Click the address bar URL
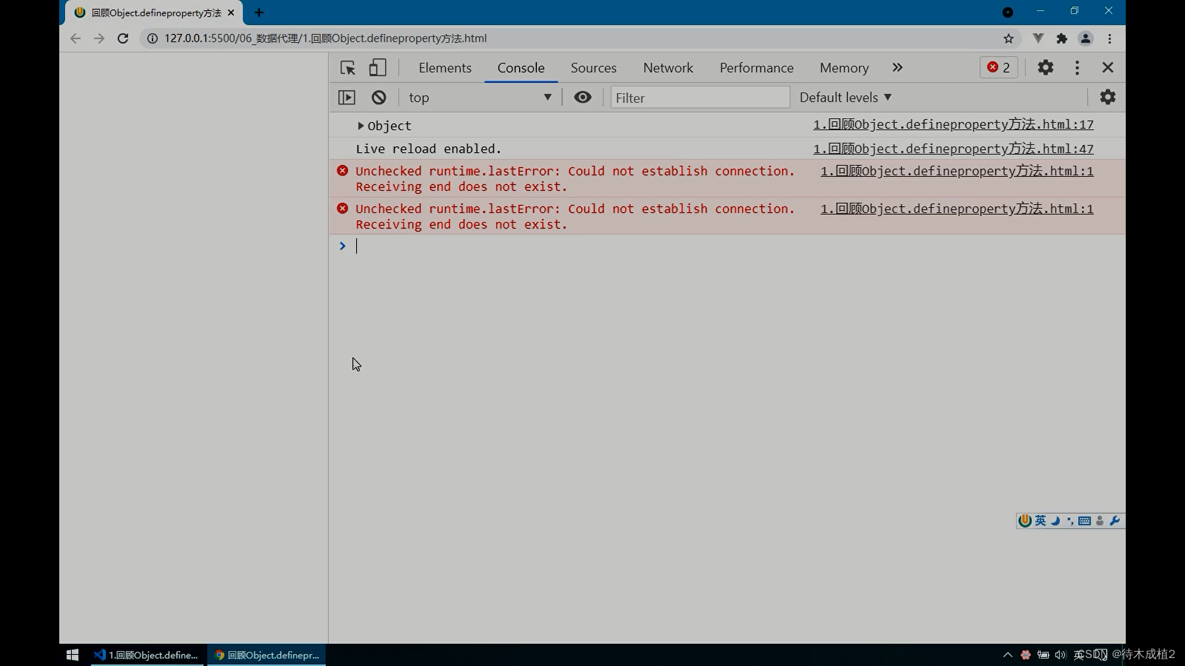The width and height of the screenshot is (1185, 666). [325, 38]
